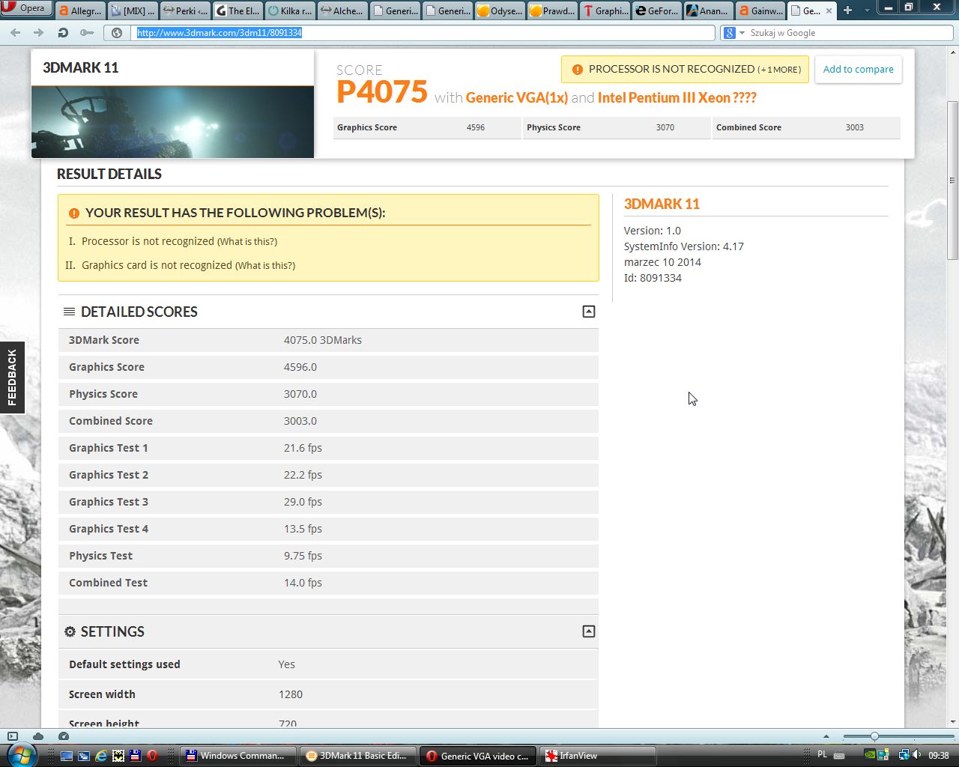This screenshot has width=959, height=767.
Task: Click the browser Forward arrow
Action: (39, 33)
